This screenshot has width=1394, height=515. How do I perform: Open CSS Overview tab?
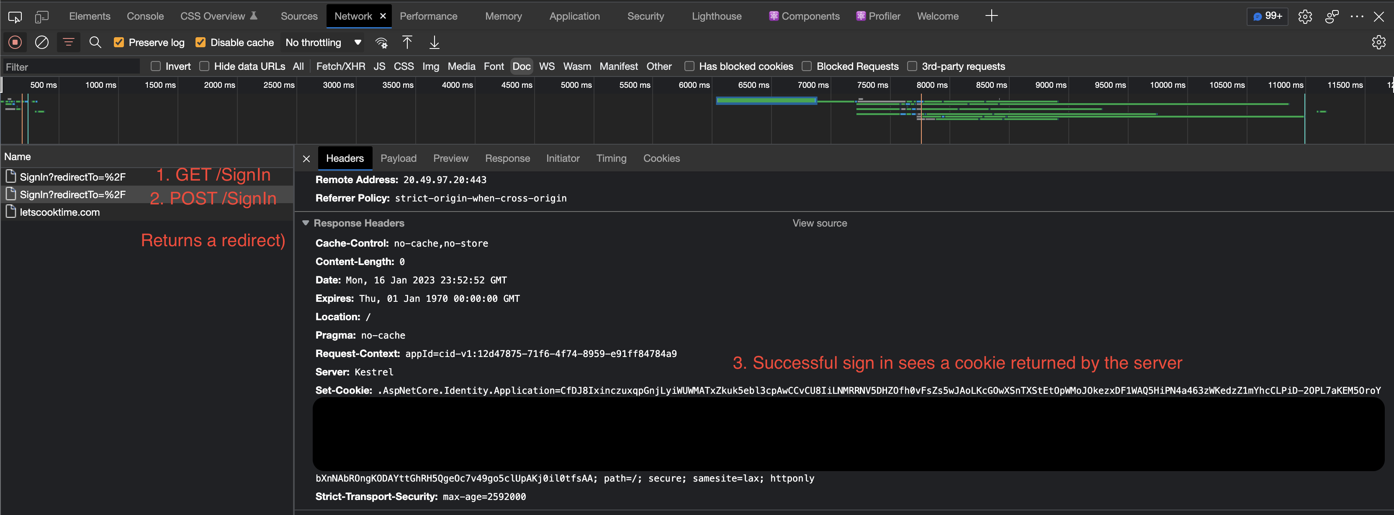point(219,16)
